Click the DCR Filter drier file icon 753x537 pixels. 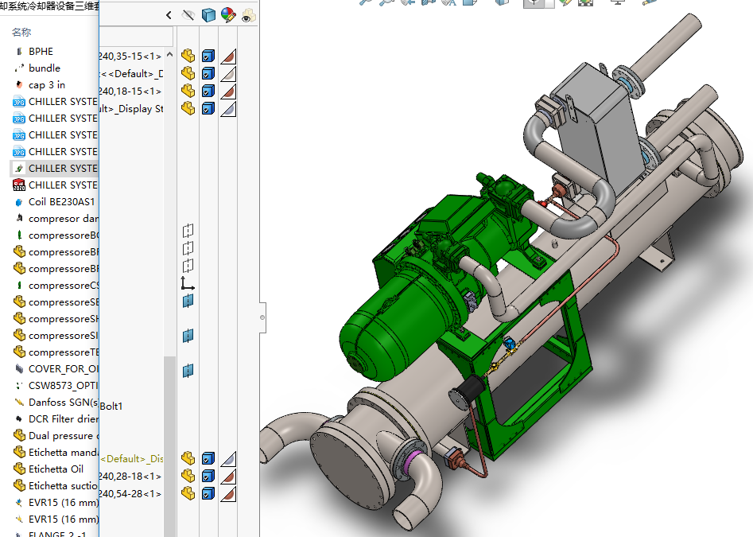(19, 418)
